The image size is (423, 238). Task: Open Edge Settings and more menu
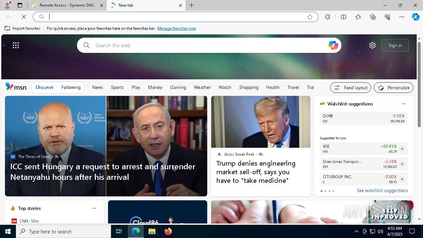pyautogui.click(x=402, y=17)
